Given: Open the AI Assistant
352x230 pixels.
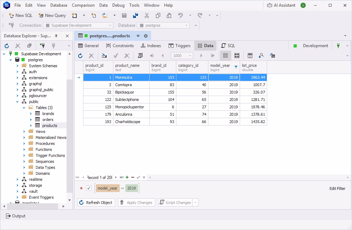Looking at the screenshot, I should (x=281, y=5).
